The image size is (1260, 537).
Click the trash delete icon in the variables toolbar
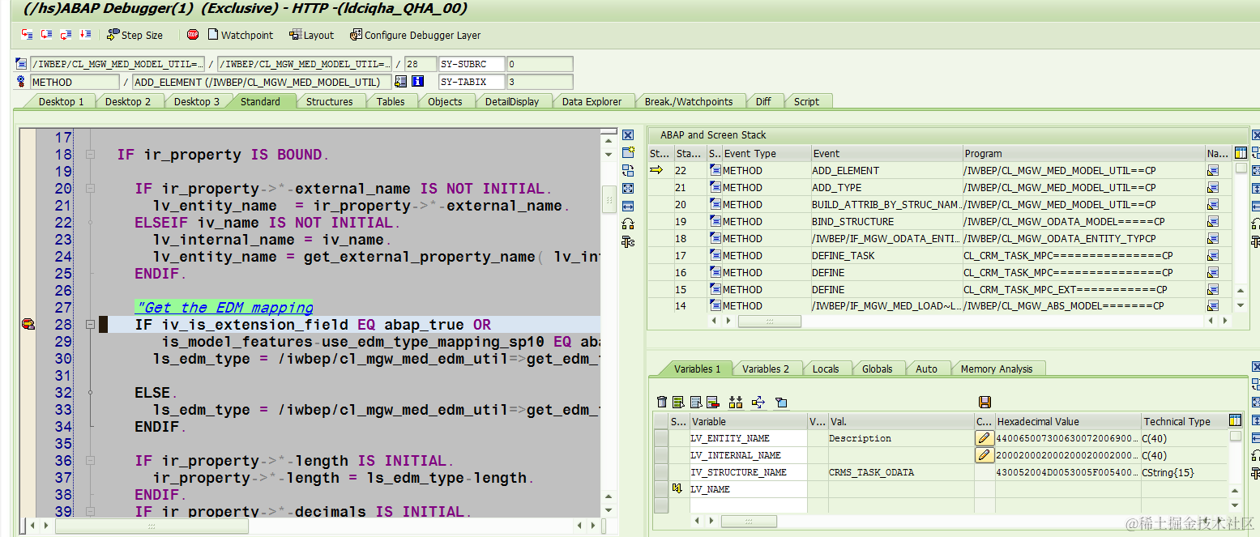(661, 402)
